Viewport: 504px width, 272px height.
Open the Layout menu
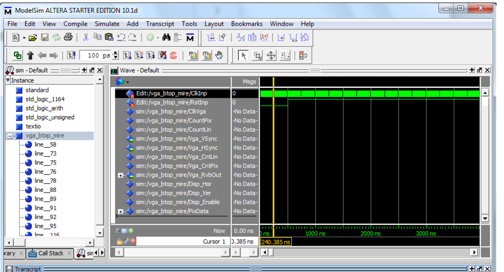tap(214, 24)
